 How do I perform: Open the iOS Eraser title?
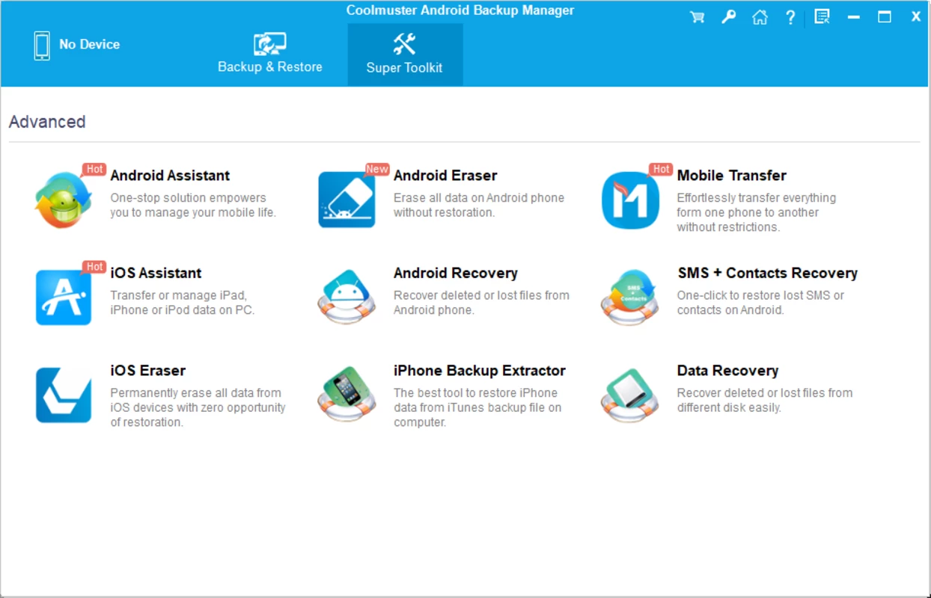(148, 371)
